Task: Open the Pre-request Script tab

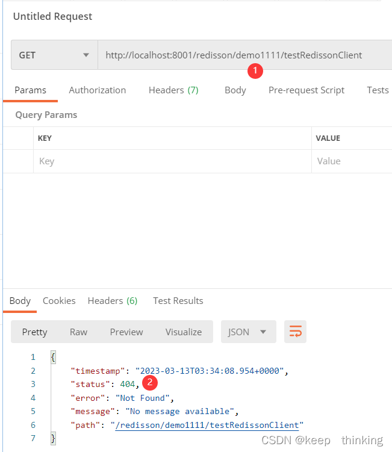Action: click(306, 90)
